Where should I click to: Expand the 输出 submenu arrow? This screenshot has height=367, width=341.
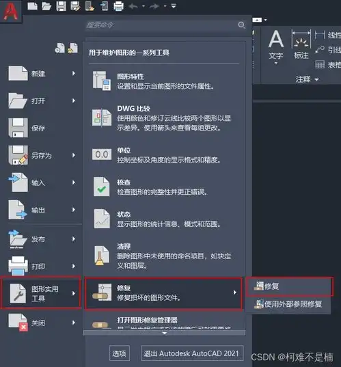coord(74,210)
